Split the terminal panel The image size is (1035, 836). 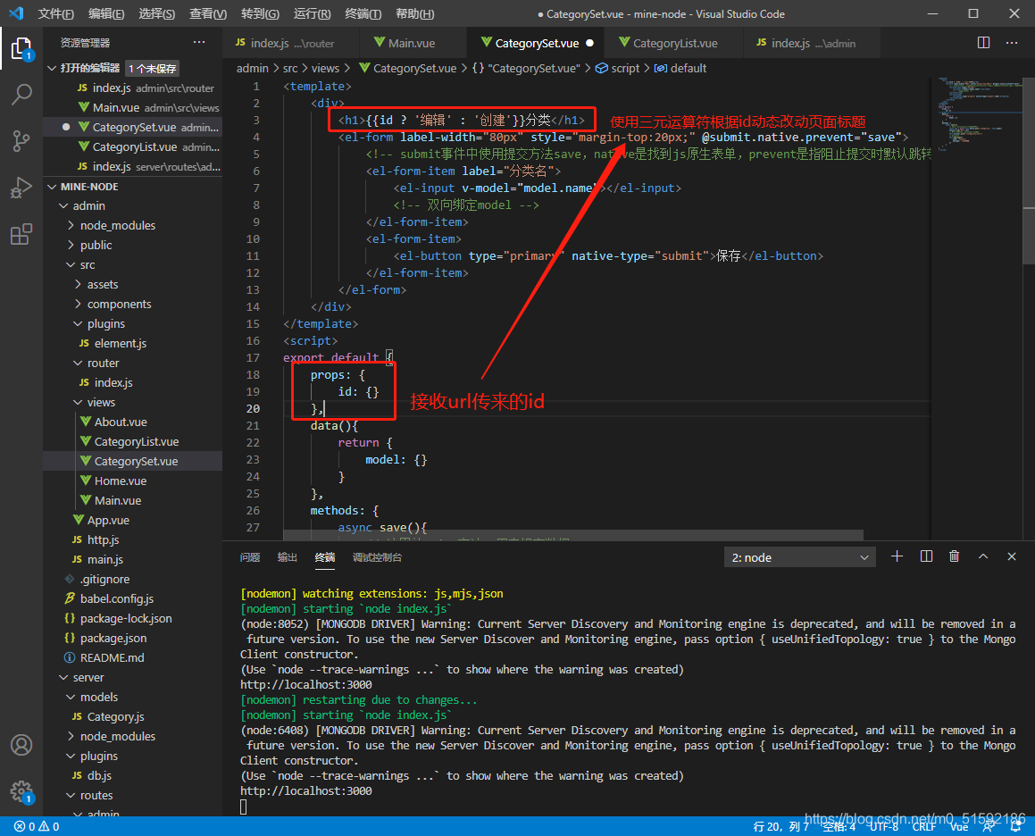[926, 556]
